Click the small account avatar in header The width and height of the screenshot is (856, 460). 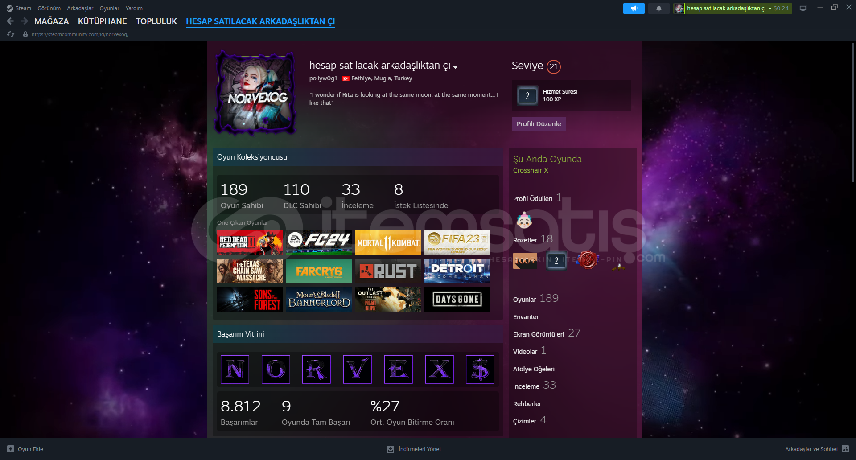point(679,8)
